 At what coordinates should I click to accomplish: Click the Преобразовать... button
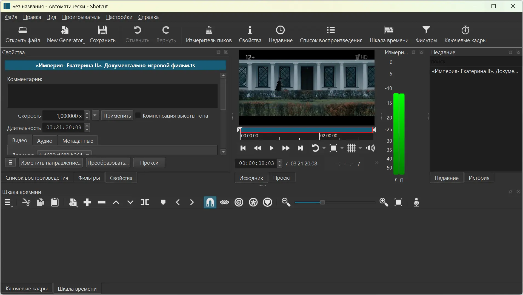tap(108, 163)
